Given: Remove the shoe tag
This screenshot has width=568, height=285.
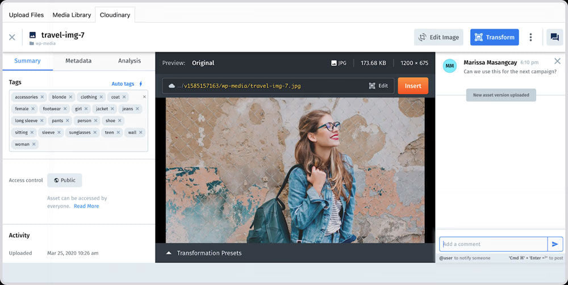Looking at the screenshot, I should 119,120.
